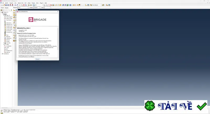Click the lightbulb icon above model tree
The width and height of the screenshot is (210, 114).
coord(11,10)
